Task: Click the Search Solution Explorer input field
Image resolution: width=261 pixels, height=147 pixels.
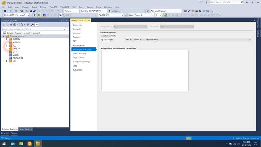Action: (33, 29)
